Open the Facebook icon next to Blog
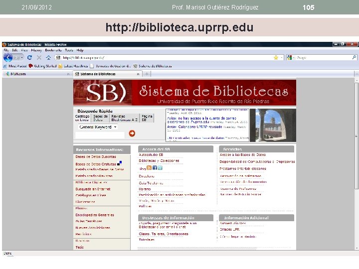Image resolution: width=359 pixels, height=269 pixels. (x=155, y=168)
